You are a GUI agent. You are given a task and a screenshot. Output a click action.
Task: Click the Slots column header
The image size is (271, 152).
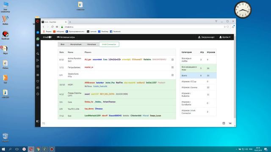61,52
